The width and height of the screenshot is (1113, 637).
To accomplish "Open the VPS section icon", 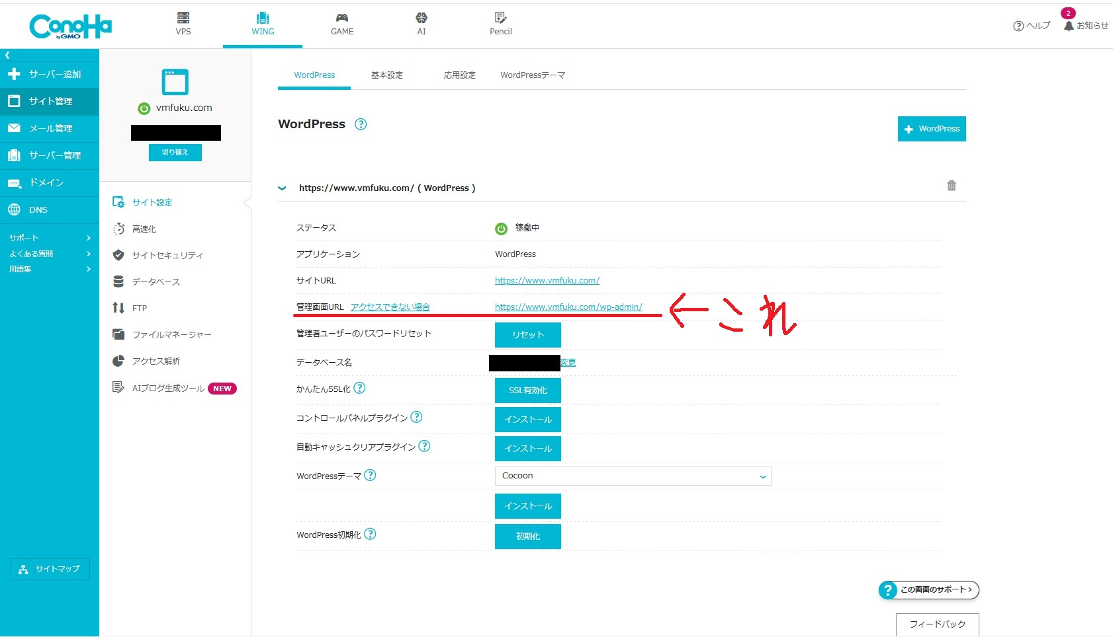I will click(x=183, y=18).
